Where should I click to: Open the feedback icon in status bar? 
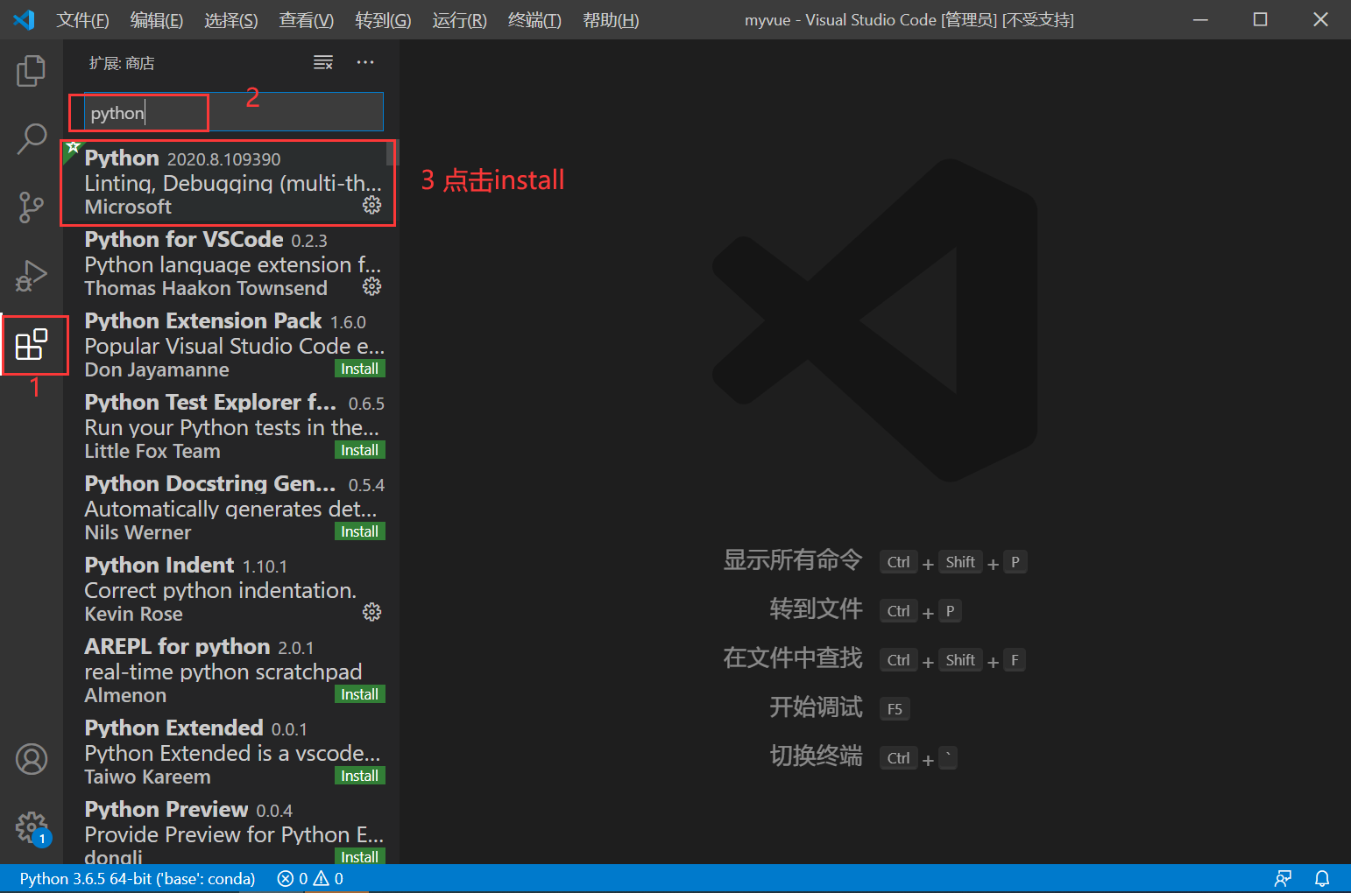click(1283, 878)
